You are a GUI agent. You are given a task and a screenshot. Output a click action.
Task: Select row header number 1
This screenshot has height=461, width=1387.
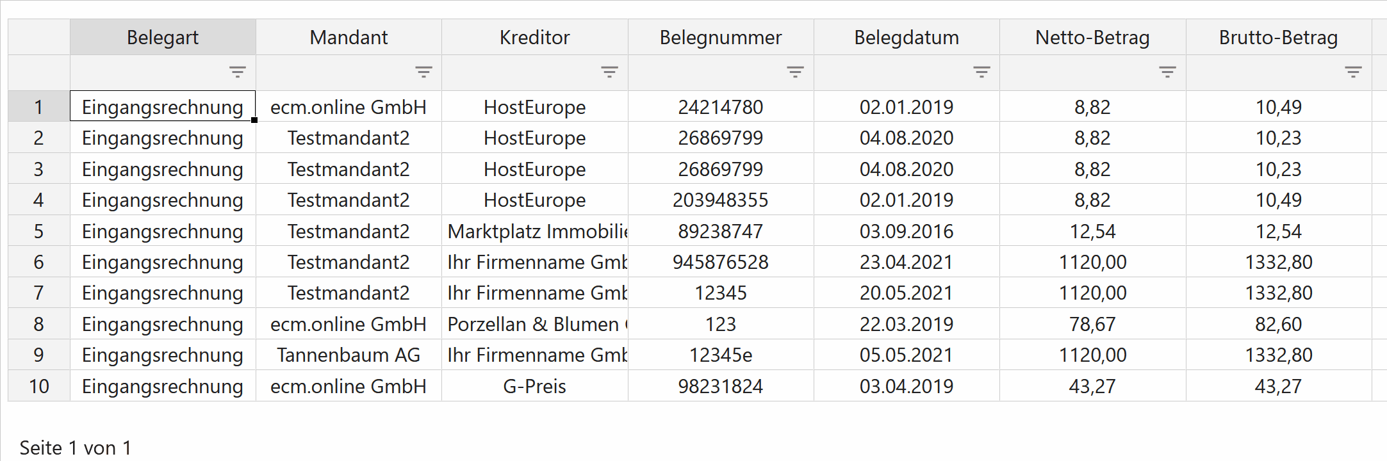[x=39, y=106]
